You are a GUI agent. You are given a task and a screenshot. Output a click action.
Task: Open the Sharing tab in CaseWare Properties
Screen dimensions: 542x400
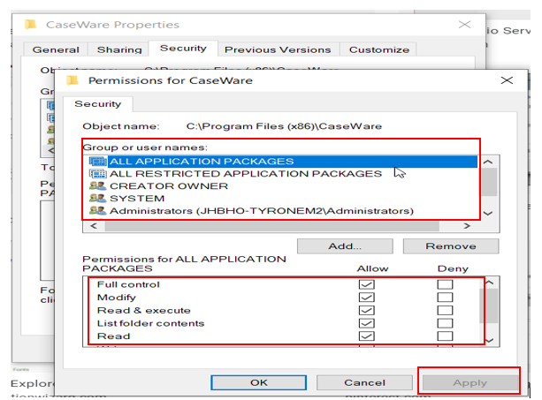[119, 49]
